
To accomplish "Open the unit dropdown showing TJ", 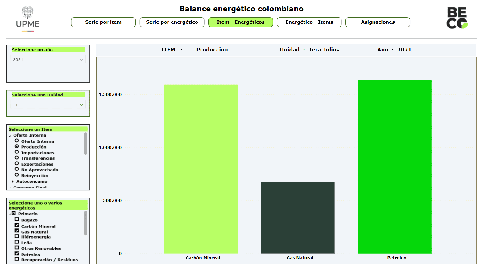I will pos(48,105).
